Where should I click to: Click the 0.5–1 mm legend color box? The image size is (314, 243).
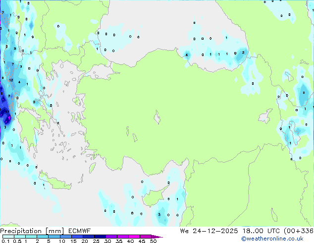coord(20,237)
